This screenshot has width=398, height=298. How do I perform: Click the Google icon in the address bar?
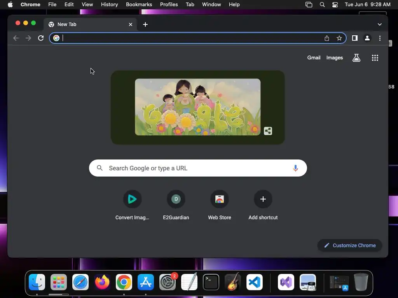tap(56, 38)
